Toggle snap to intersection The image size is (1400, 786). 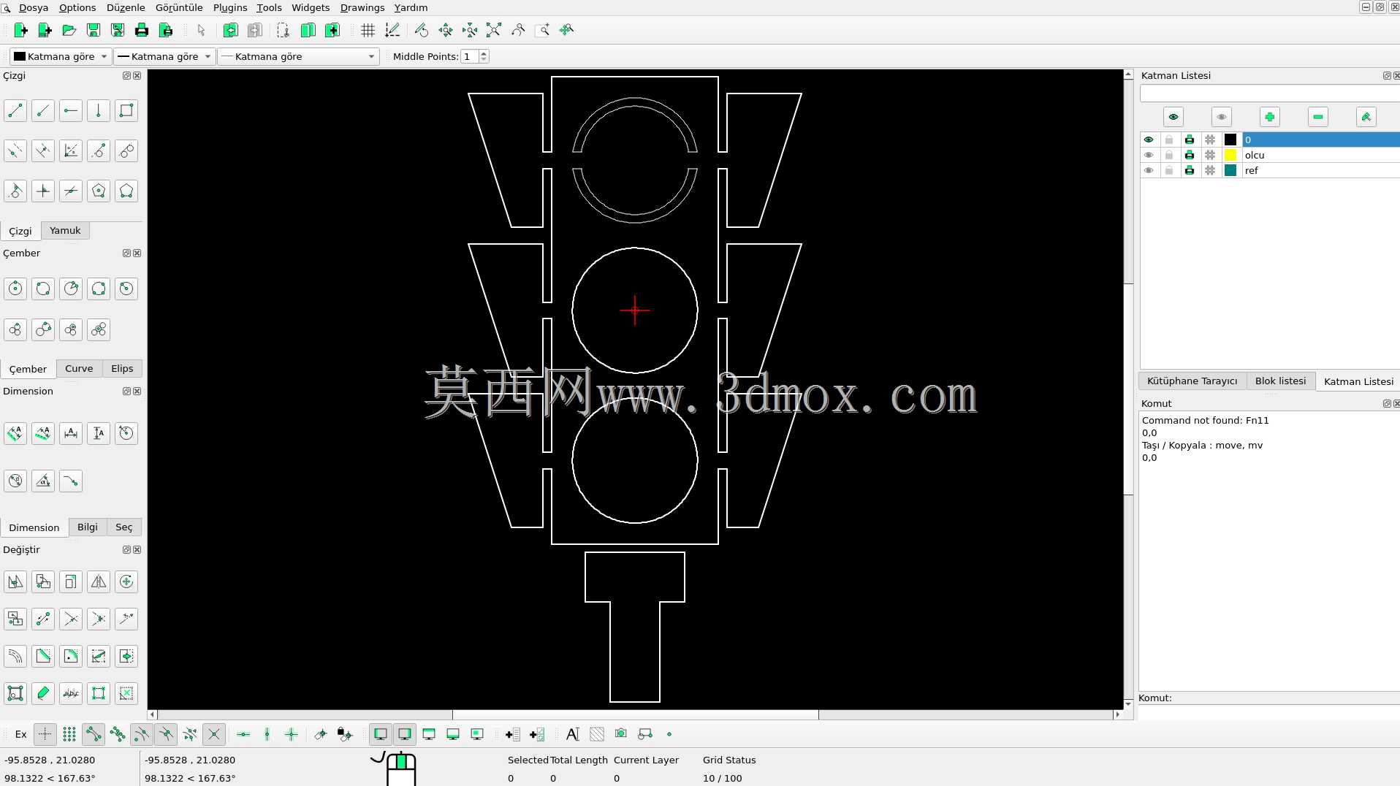point(213,734)
